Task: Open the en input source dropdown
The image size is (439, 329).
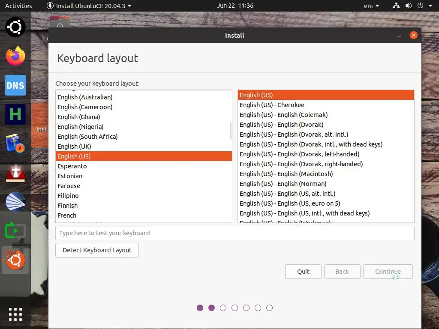Action: point(372,6)
